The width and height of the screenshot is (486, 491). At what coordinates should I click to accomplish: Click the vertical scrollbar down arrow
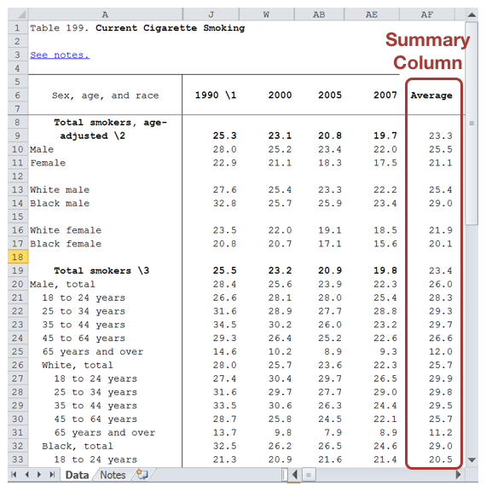[x=472, y=460]
